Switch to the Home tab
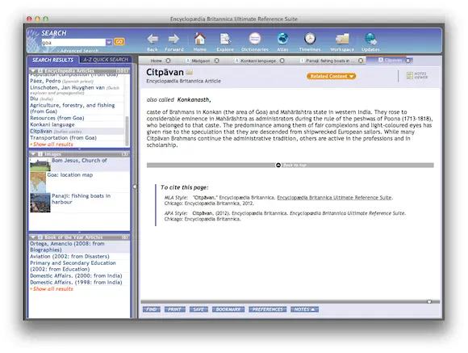Viewport: 468px width, 353px height. click(x=156, y=61)
